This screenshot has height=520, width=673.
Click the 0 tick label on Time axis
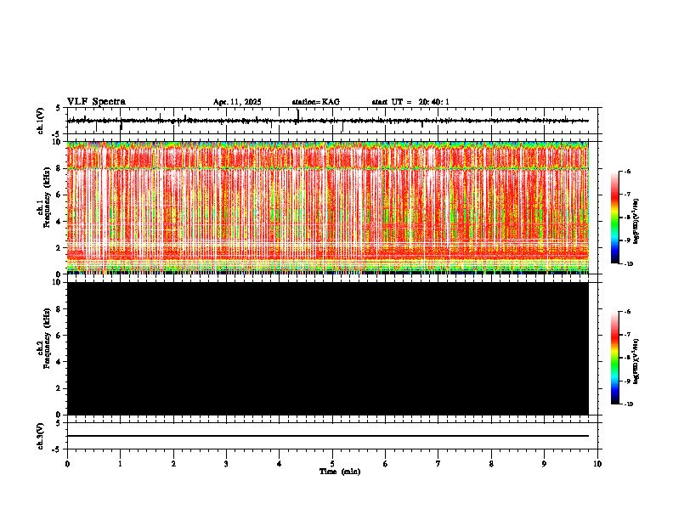point(67,464)
